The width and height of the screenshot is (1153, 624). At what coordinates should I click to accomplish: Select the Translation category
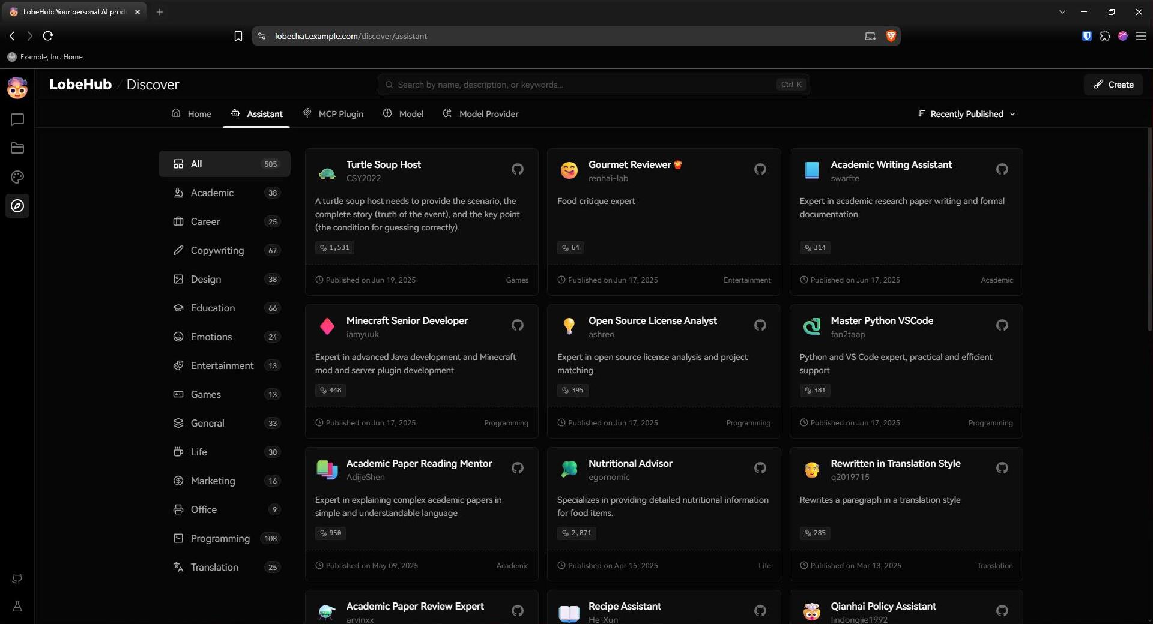[x=225, y=567]
